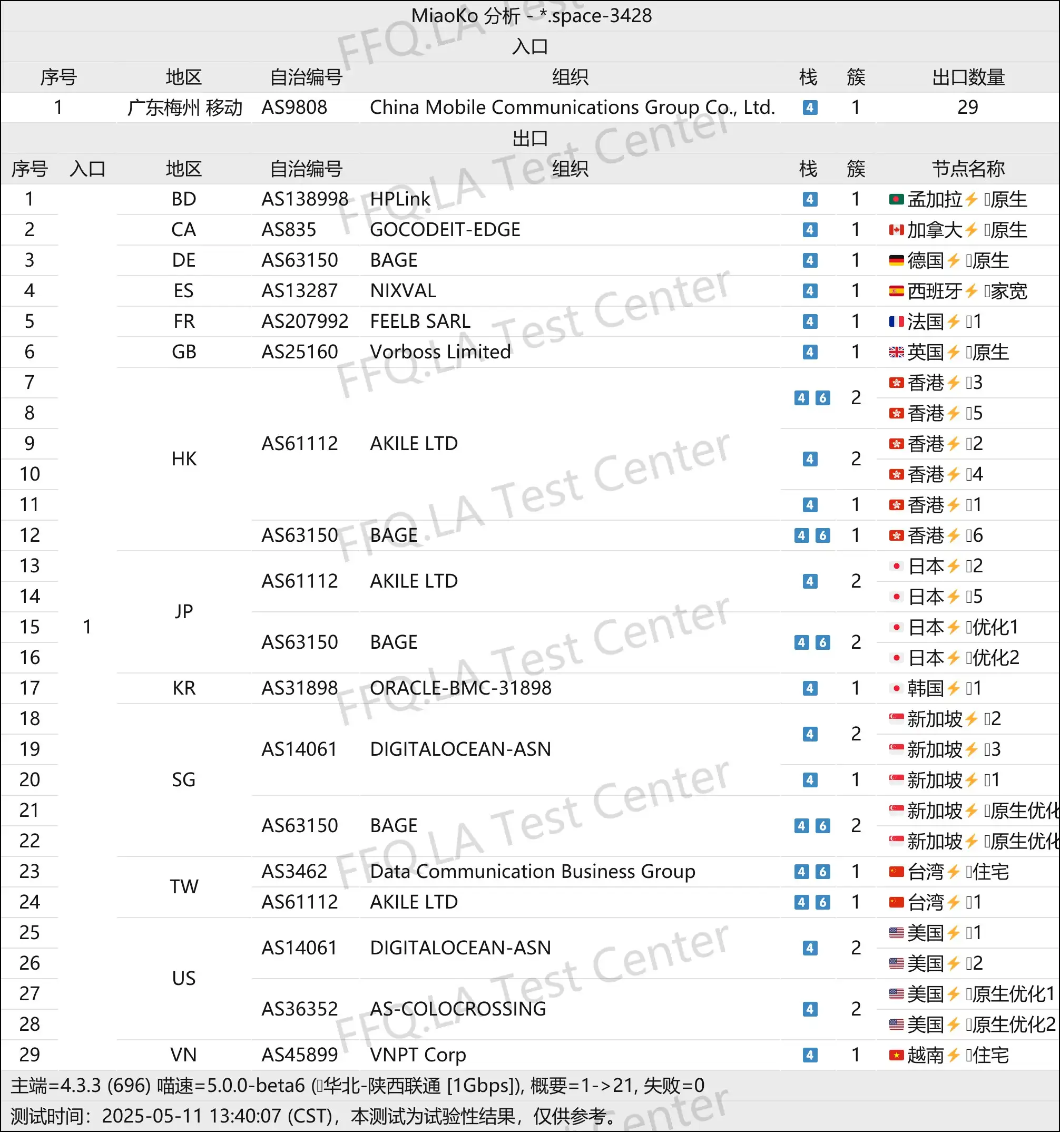This screenshot has width=1060, height=1132.
Task: Click the US flag in 美国 原生优化1 row
Action: (x=896, y=994)
